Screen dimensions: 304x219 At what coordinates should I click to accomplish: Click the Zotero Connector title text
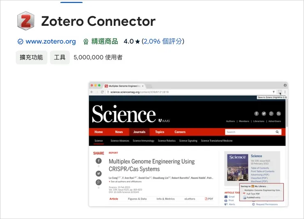click(98, 21)
